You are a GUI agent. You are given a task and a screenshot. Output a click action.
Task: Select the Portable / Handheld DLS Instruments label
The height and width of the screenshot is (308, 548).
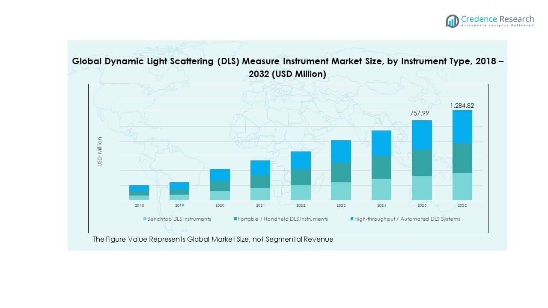point(283,219)
